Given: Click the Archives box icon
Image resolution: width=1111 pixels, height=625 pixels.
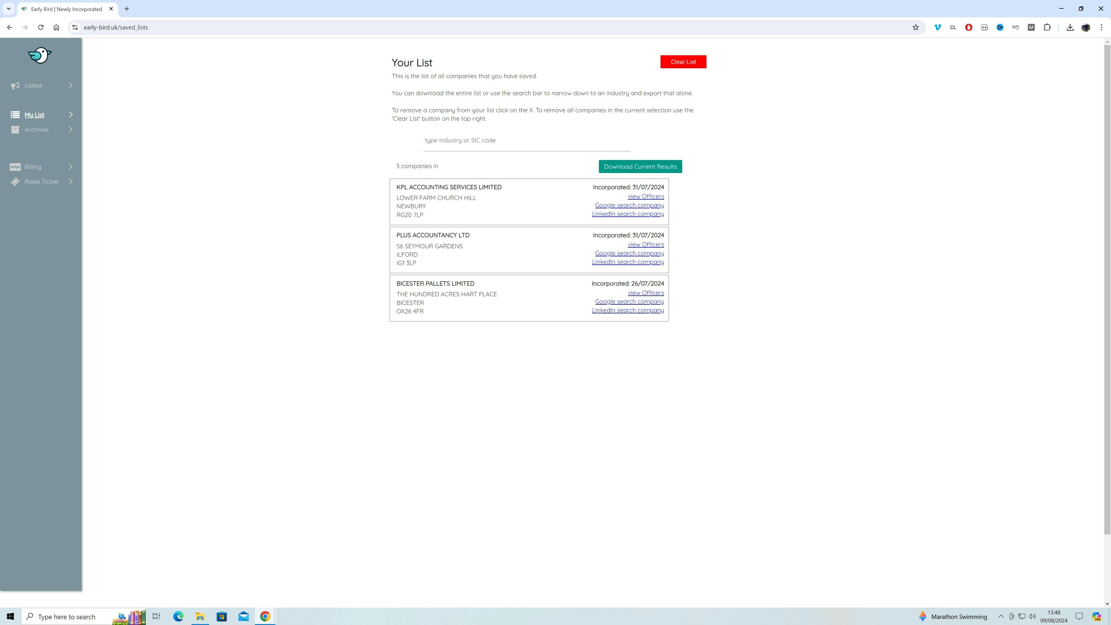Looking at the screenshot, I should pyautogui.click(x=15, y=129).
